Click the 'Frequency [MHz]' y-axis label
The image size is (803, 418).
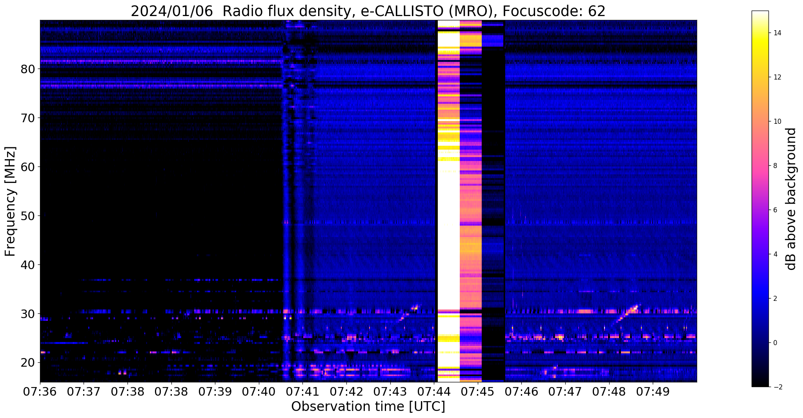point(10,201)
